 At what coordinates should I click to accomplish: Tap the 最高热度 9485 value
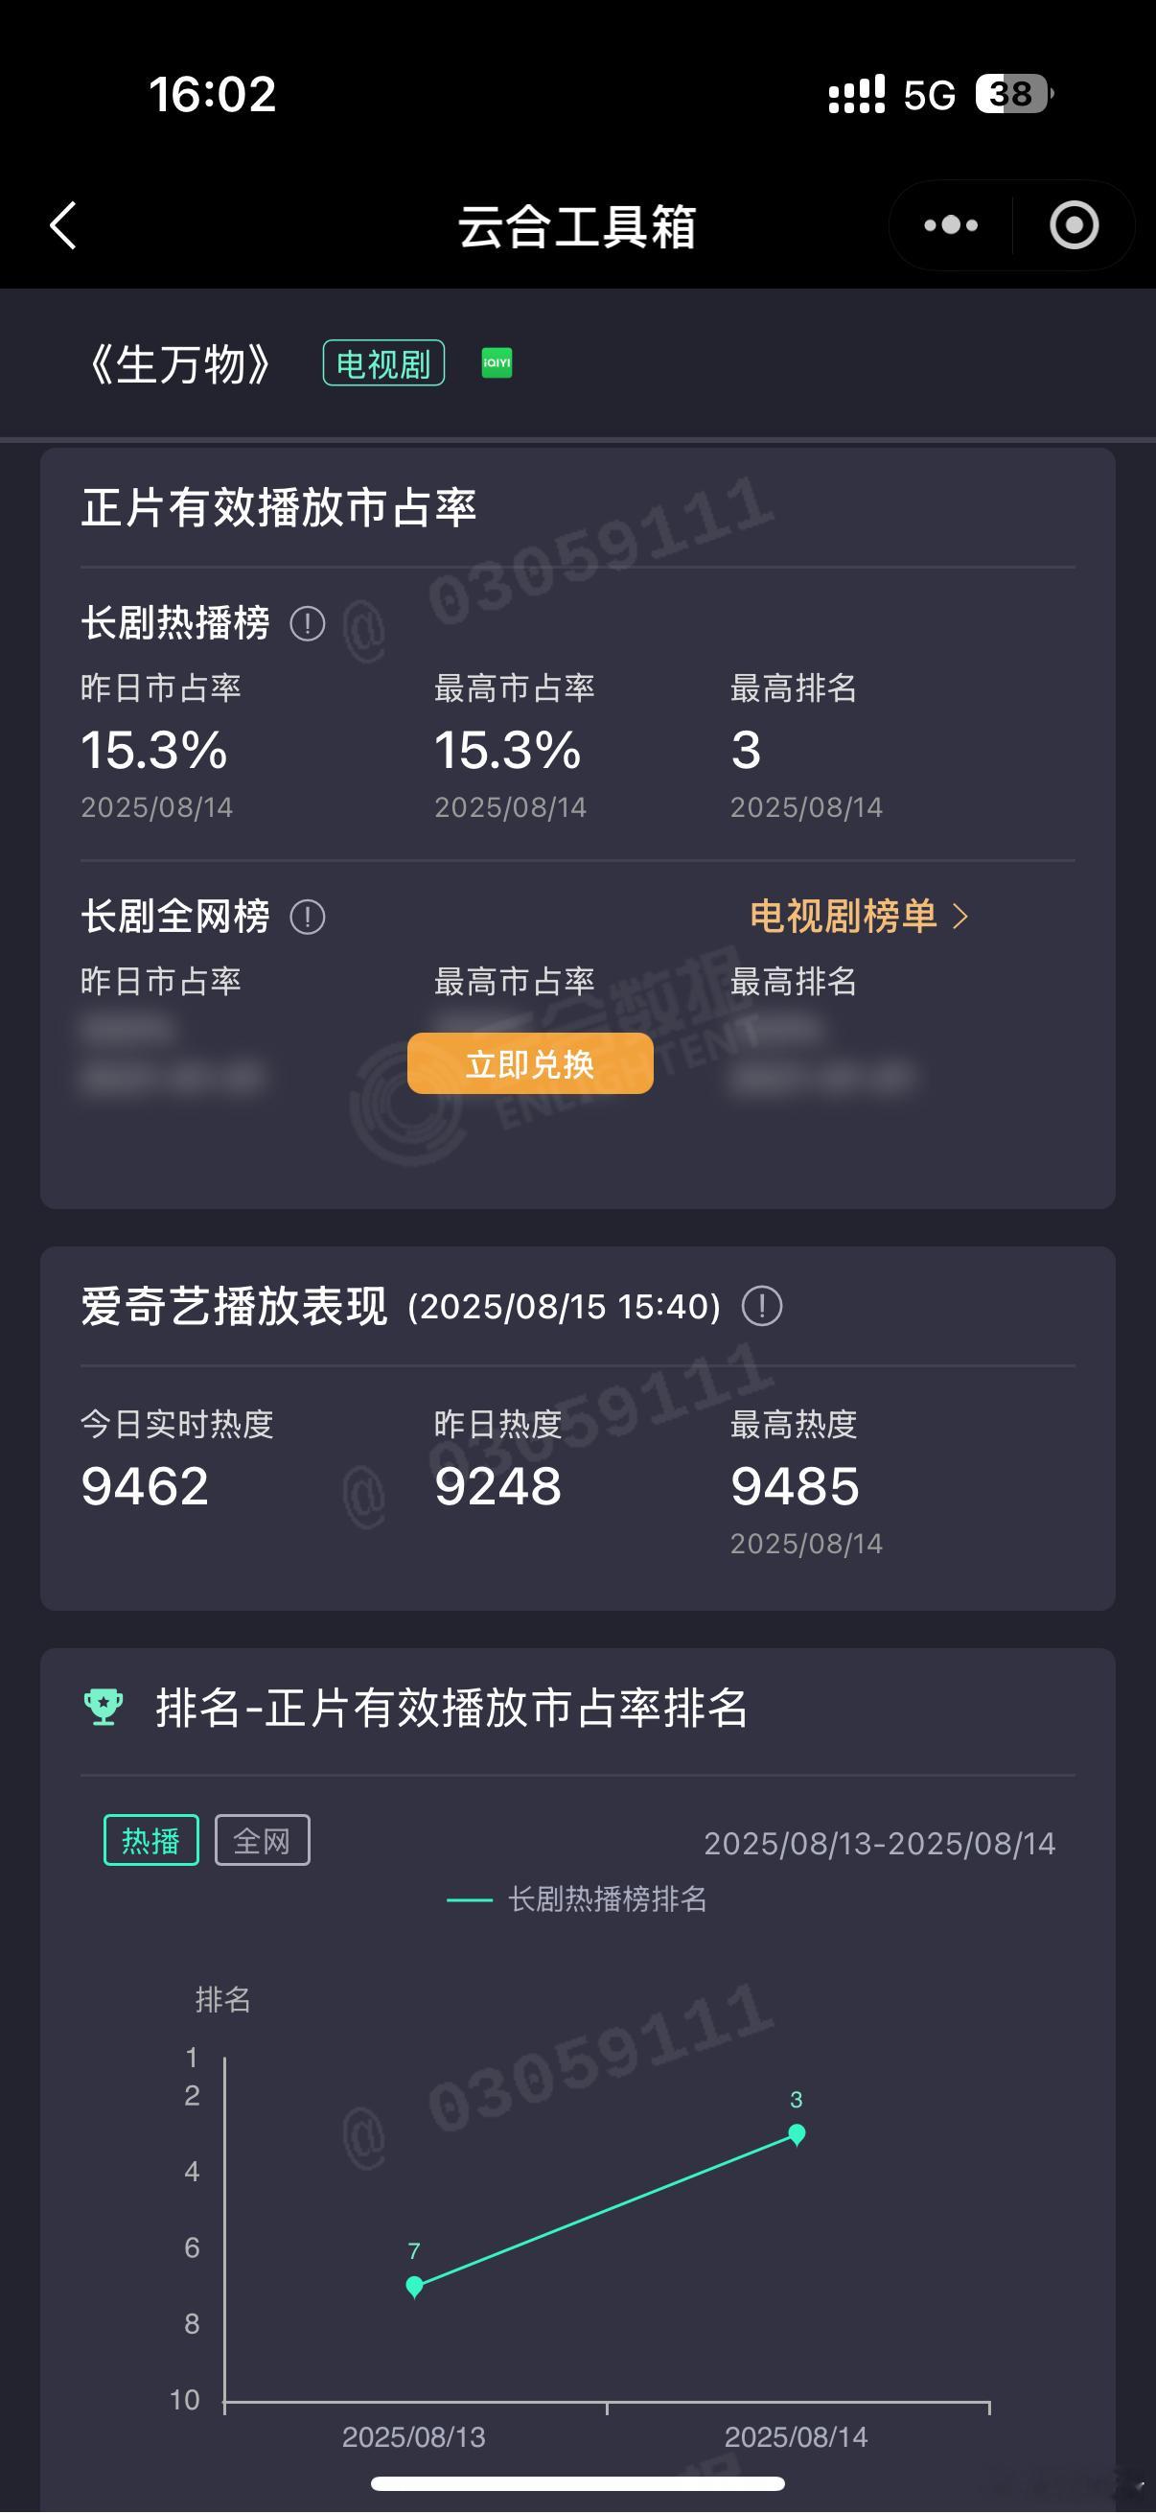pos(795,1486)
